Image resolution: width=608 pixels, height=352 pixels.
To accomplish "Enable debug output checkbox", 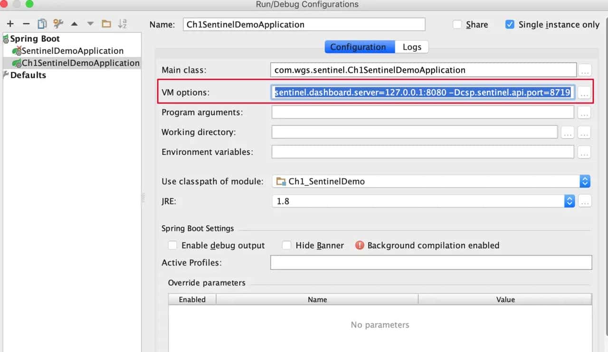I will coord(172,245).
